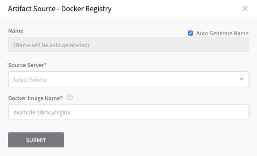Click the SUBMIT button
Viewport: 257px width, 156px height.
pos(36,140)
